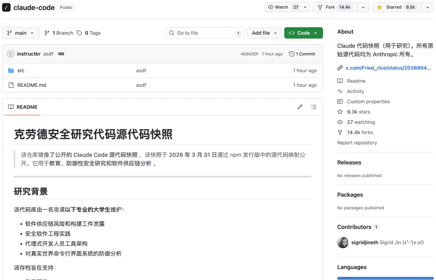Expand commit details ellipsis button
The height and width of the screenshot is (280, 436).
[x=61, y=54]
